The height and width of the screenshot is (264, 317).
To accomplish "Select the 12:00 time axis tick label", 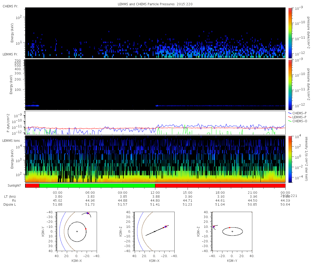I will tap(155, 193).
